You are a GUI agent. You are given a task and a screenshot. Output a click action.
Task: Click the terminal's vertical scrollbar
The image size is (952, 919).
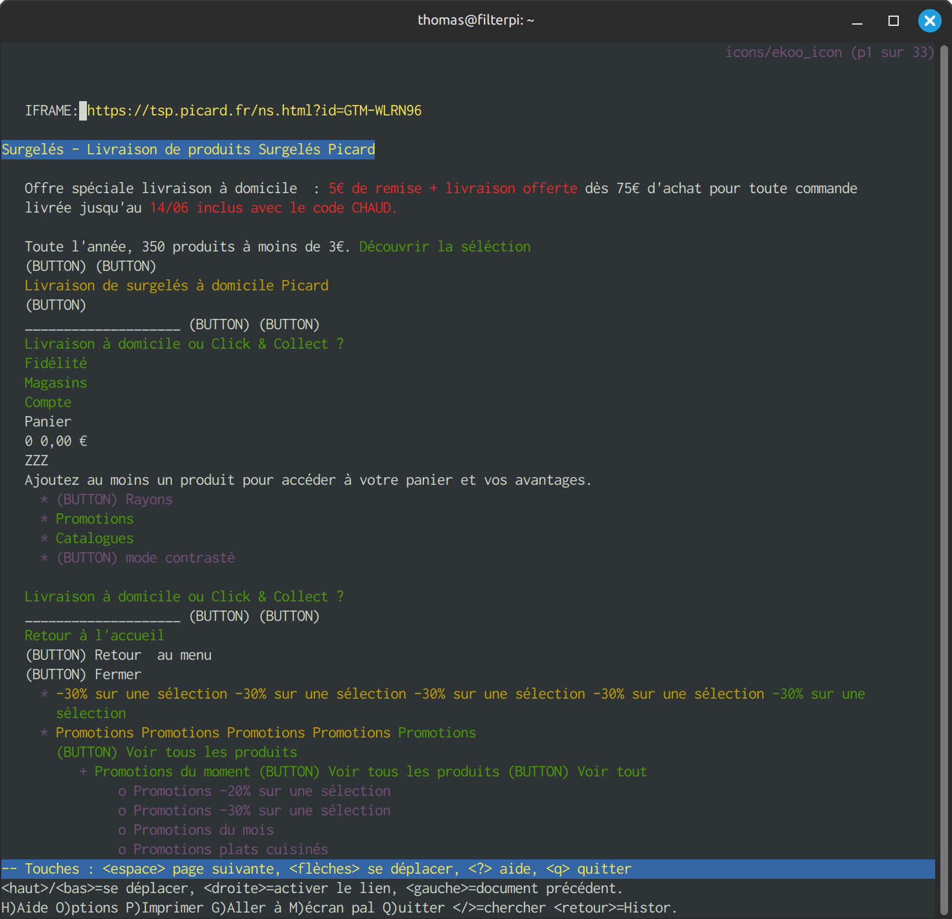pos(944,480)
